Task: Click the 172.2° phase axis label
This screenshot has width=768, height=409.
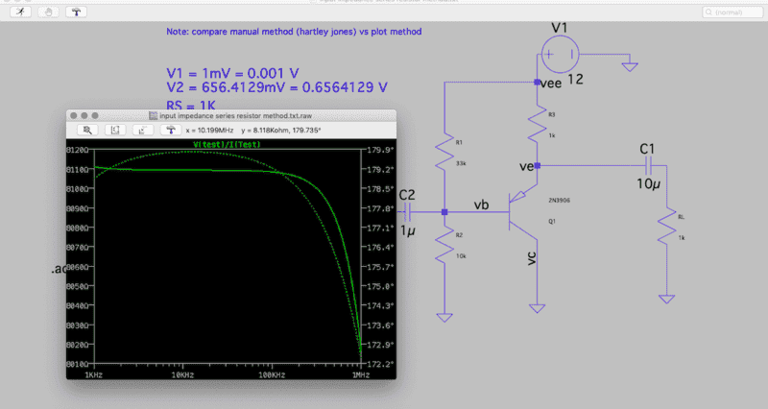Action: pyautogui.click(x=380, y=364)
